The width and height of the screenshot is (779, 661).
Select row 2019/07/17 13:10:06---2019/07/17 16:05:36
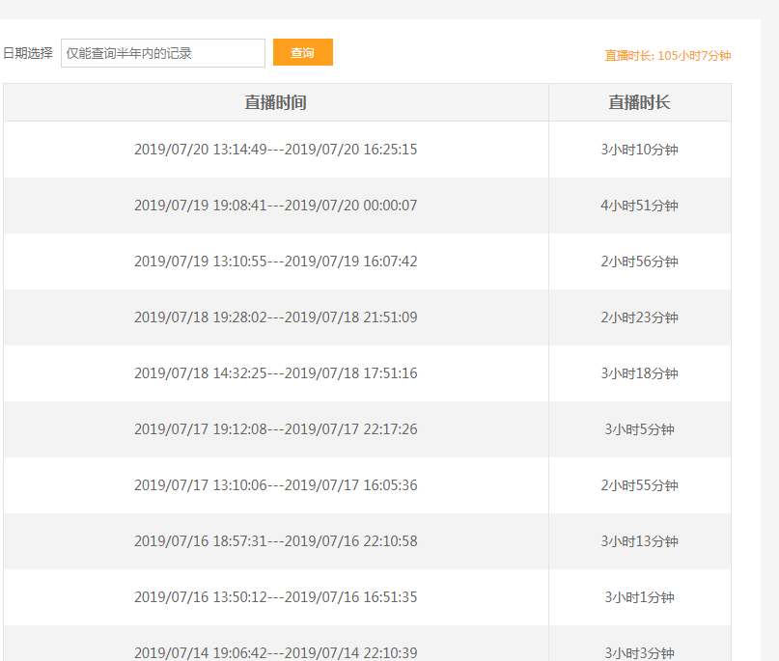(367, 485)
